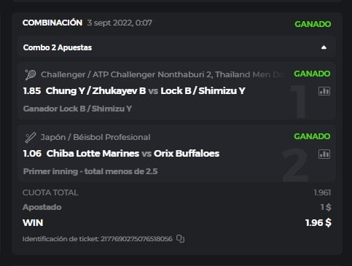Open statistics icon for Chiba Lotte Marines match
The width and height of the screenshot is (352, 266).
[324, 154]
